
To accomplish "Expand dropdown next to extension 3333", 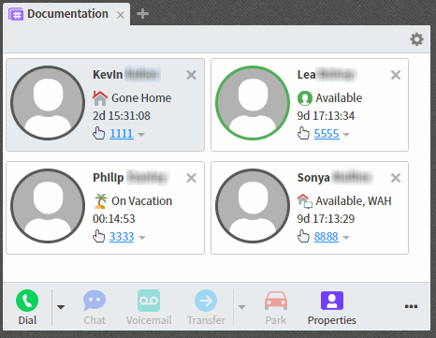I will [x=142, y=238].
